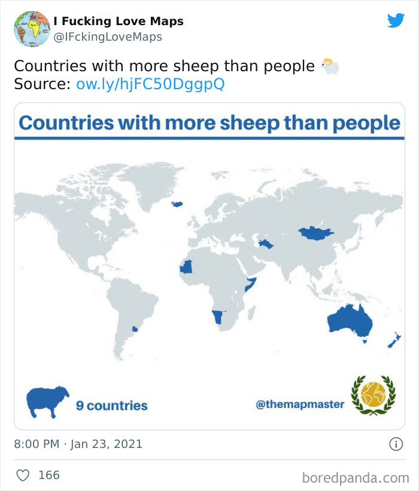This screenshot has height=491, width=419.
Task: Open the @IFckingLoveMaps handle link
Action: coord(108,37)
